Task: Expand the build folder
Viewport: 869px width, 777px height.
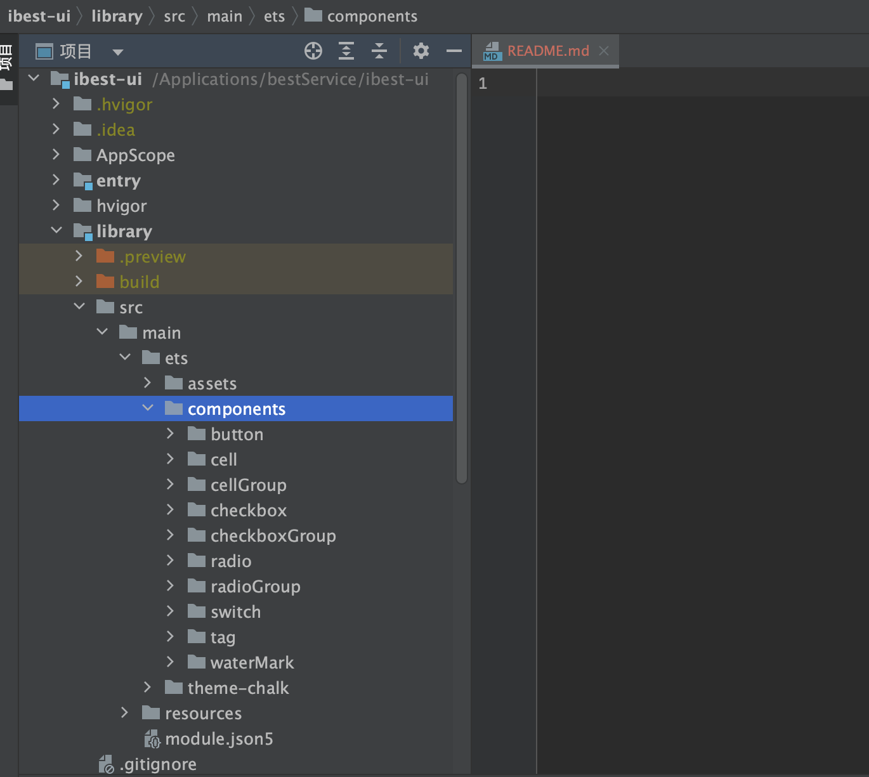Action: tap(79, 281)
